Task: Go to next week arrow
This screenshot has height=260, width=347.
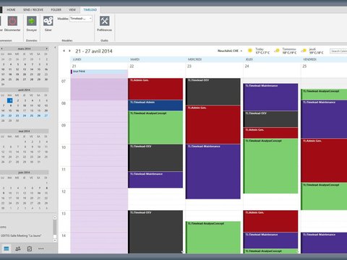Action: point(69,51)
